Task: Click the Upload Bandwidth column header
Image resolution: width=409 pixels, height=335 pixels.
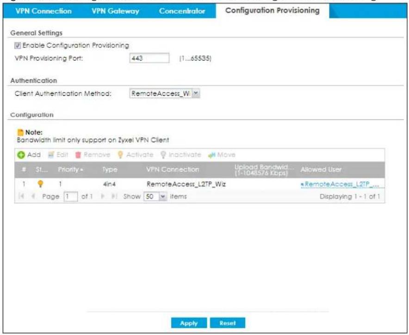Action: 263,170
